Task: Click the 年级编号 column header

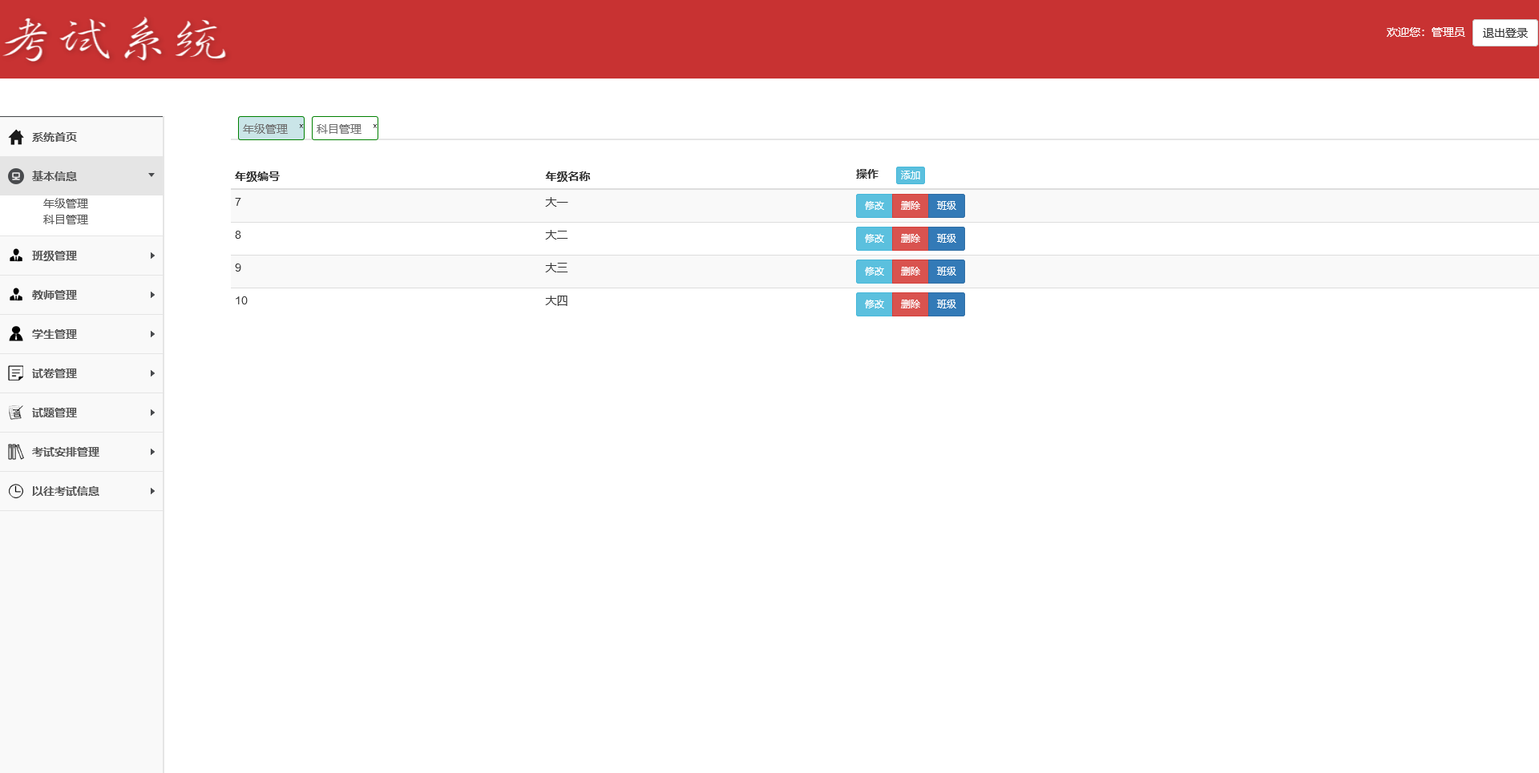Action: (x=257, y=176)
